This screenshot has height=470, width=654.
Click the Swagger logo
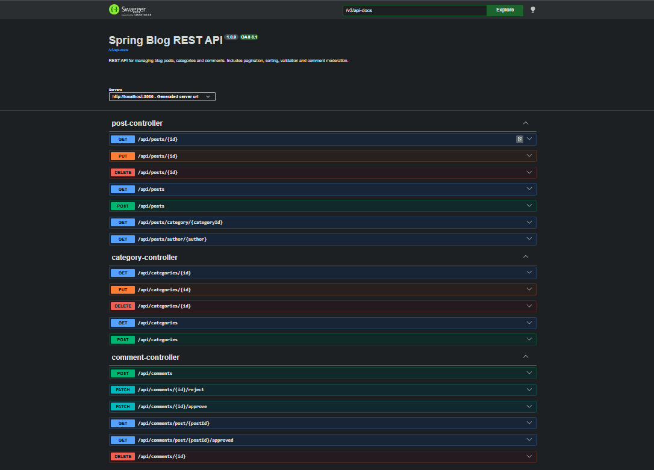(x=130, y=10)
